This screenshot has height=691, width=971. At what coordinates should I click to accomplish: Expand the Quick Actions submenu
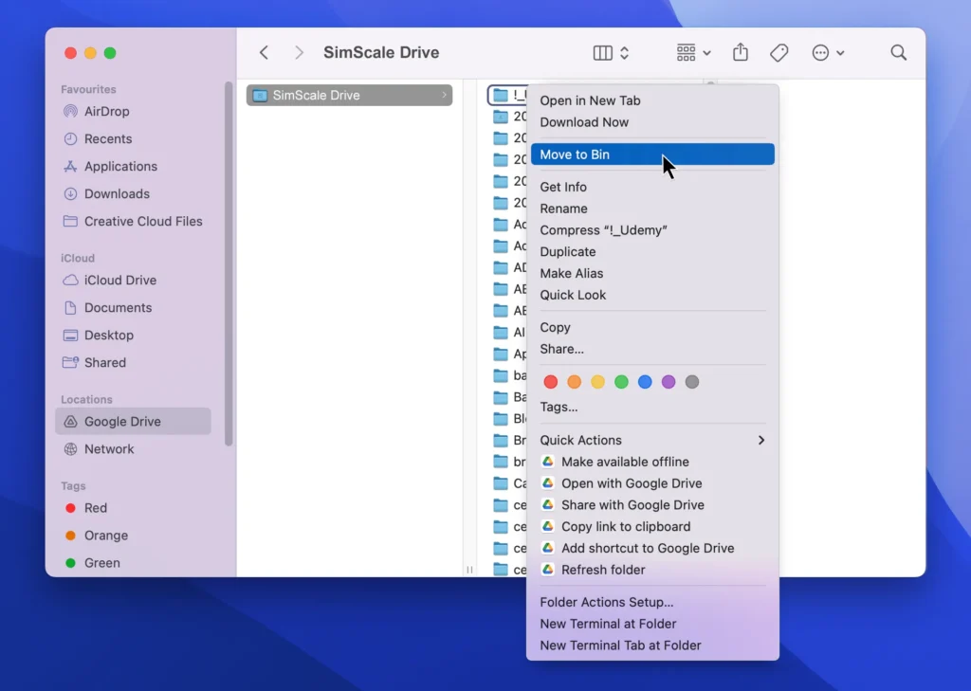click(581, 440)
